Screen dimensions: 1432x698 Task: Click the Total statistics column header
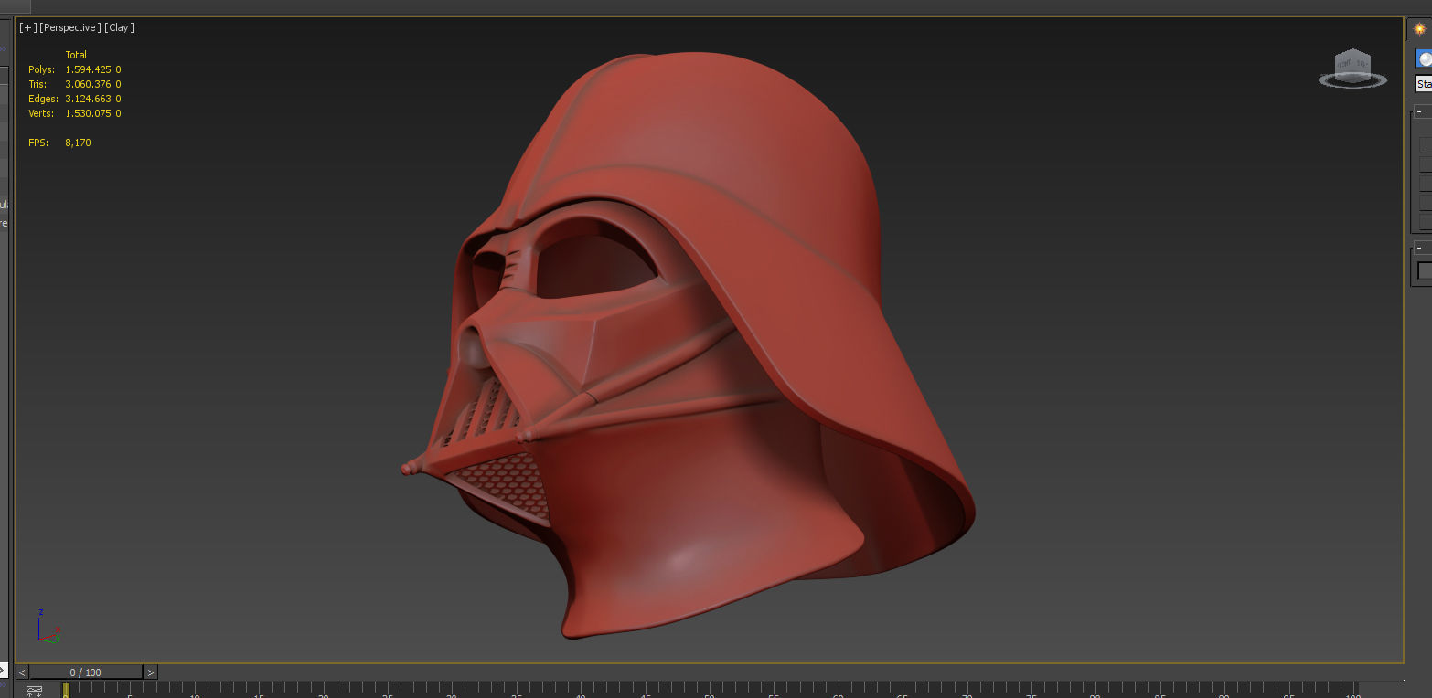point(76,55)
